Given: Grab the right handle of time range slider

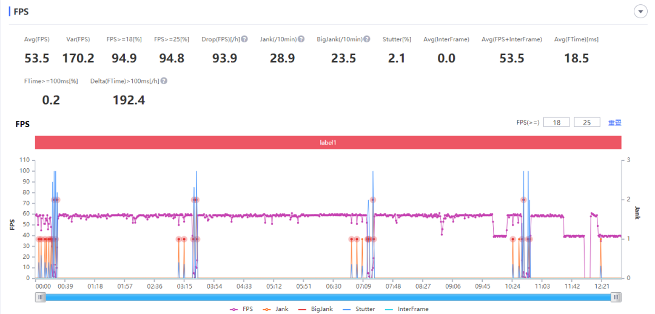Looking at the screenshot, I should [617, 297].
